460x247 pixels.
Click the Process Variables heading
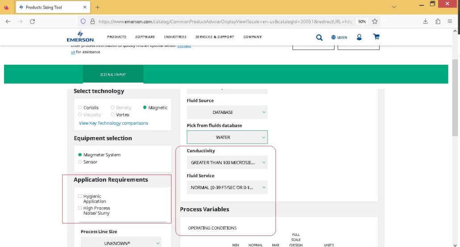205,209
